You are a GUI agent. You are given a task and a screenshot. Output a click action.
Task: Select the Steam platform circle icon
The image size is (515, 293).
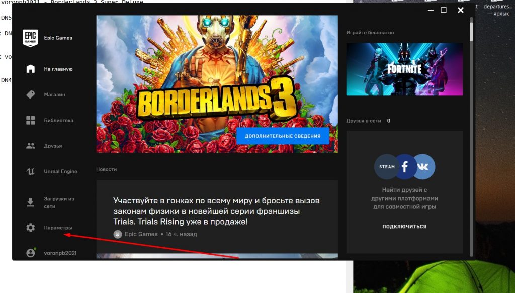pos(386,166)
